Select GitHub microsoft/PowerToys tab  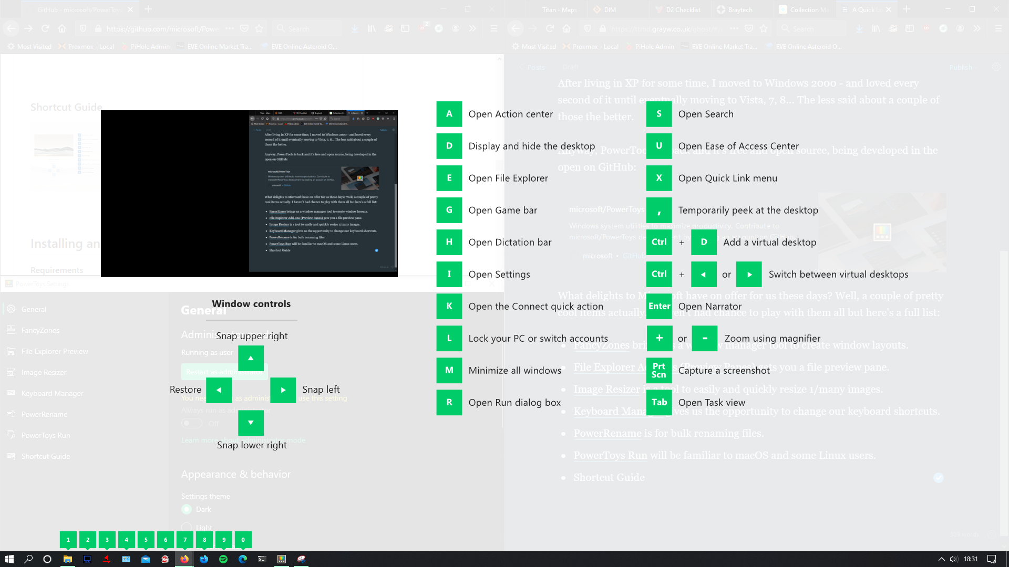pyautogui.click(x=79, y=9)
